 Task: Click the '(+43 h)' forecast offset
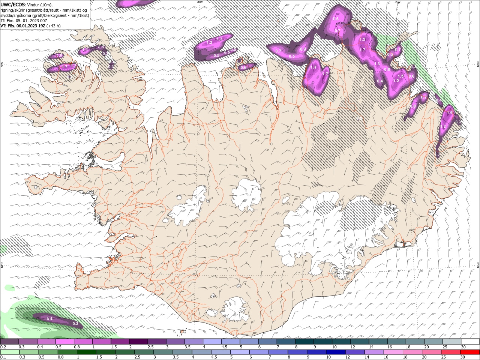[x=54, y=26]
